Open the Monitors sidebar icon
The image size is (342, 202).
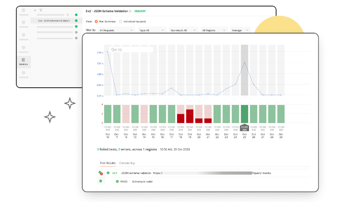23,62
